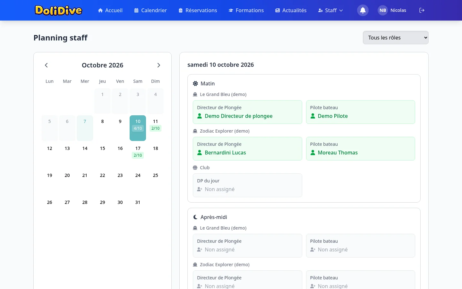Click the Octobre 2026 month title
Screen dimensions: 462x289
[x=102, y=65]
